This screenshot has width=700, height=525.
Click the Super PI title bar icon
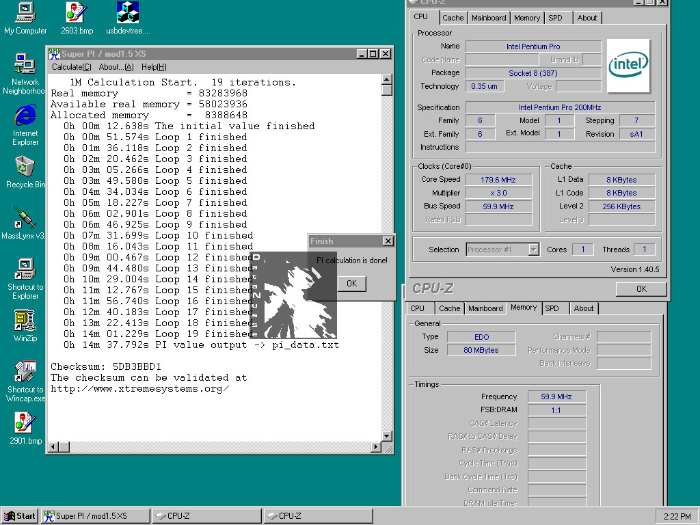[55, 54]
